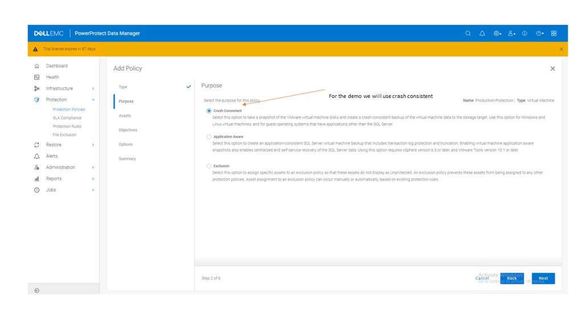Screen dimensions: 583x328
Task: Open the help question mark menu
Action: pos(539,33)
